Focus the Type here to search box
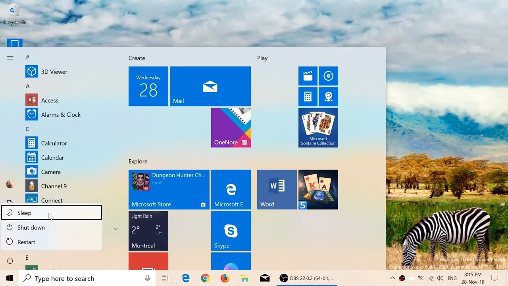The image size is (508, 286). [87, 278]
